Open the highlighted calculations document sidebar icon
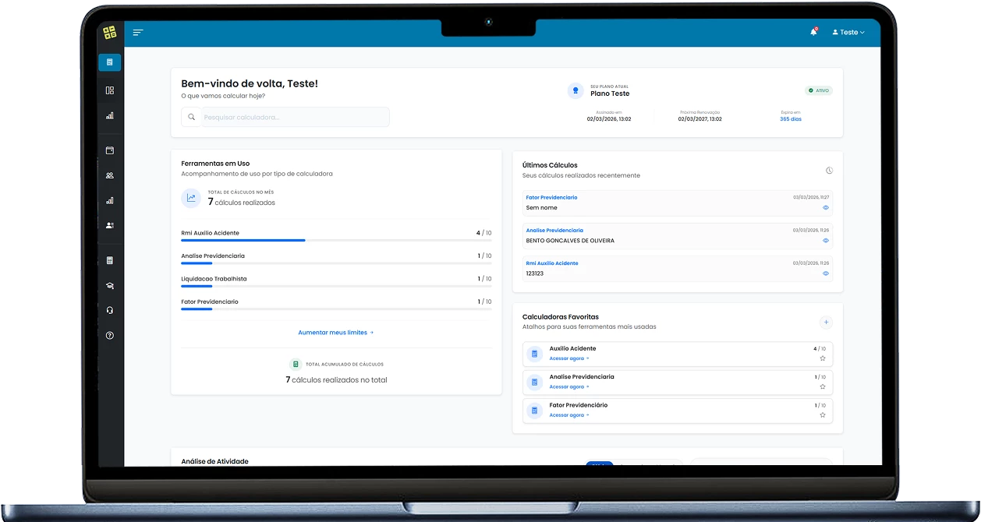This screenshot has height=522, width=981. 110,62
